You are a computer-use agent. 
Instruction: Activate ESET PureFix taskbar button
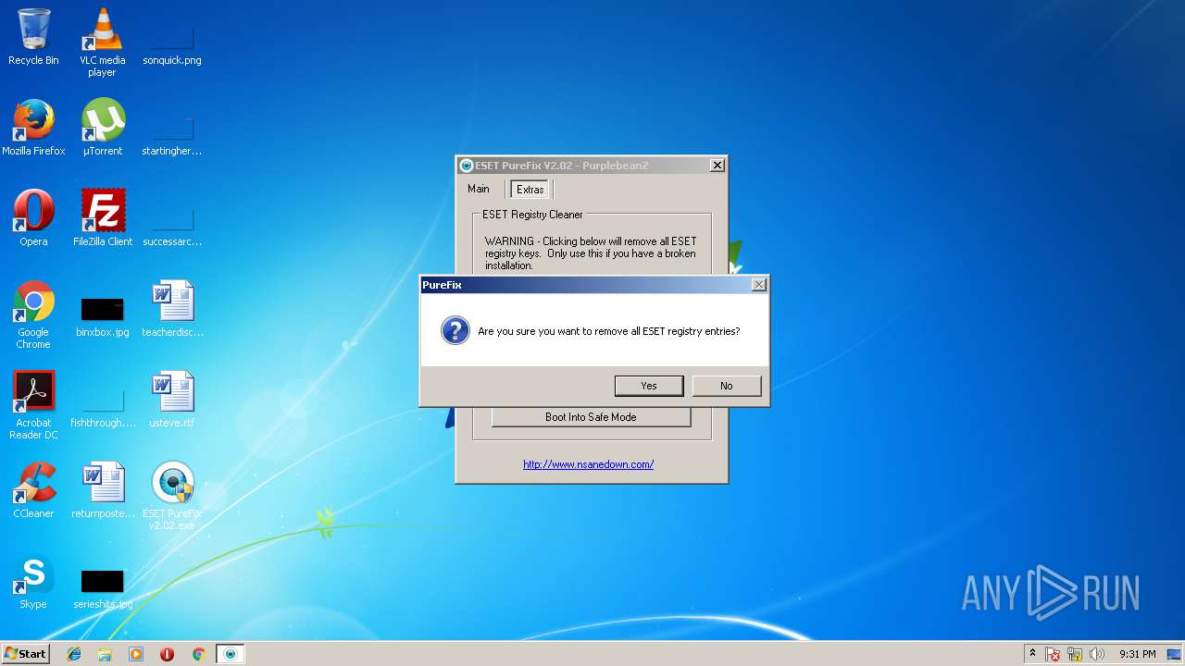(231, 654)
